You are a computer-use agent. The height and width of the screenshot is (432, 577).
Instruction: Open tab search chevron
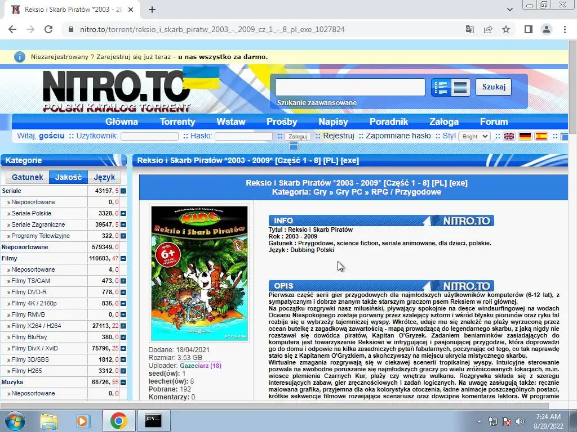click(509, 10)
